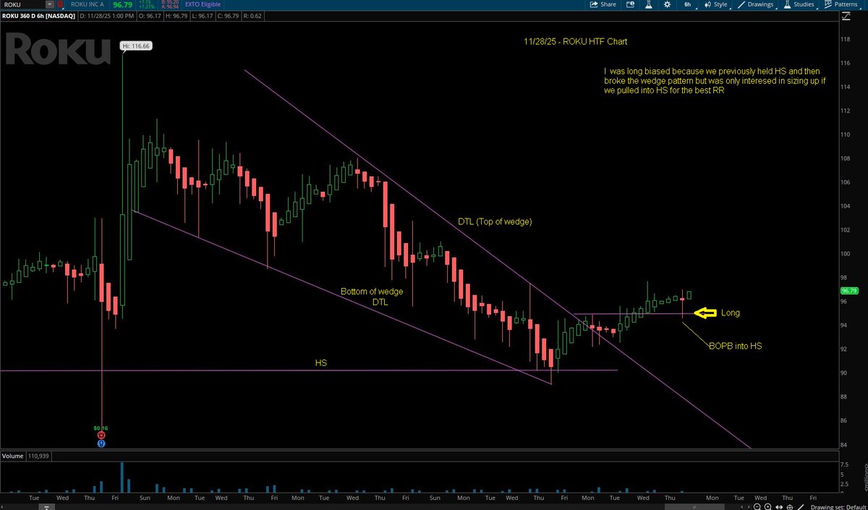This screenshot has height=510, width=868.
Task: Click the date readout D: 11/28/25 1:00 PM
Action: [x=106, y=16]
